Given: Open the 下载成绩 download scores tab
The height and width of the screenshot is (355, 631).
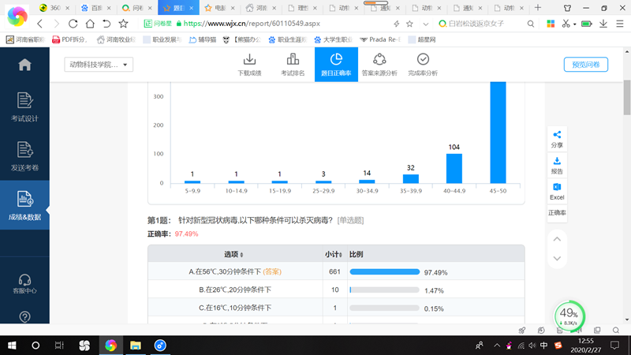Looking at the screenshot, I should click(x=249, y=65).
